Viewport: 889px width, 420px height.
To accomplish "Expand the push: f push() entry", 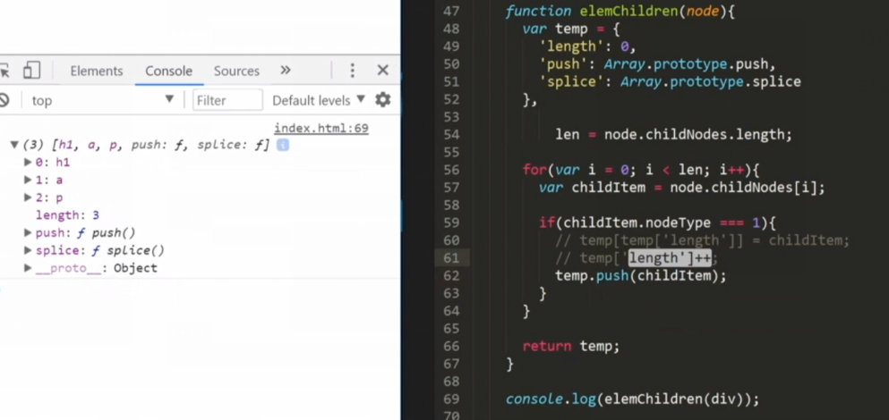I will pyautogui.click(x=27, y=232).
